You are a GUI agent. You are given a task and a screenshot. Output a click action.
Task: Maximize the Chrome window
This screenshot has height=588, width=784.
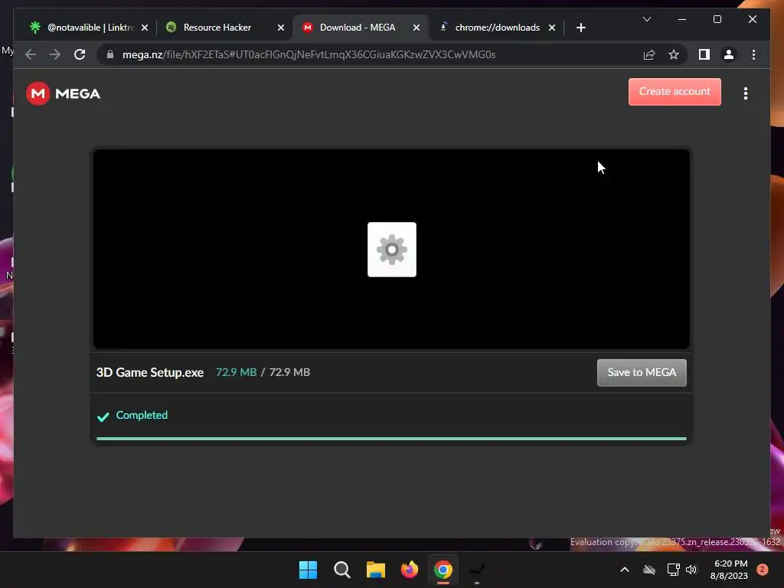point(717,19)
